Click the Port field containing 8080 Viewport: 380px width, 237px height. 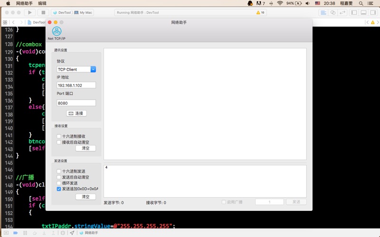(76, 103)
